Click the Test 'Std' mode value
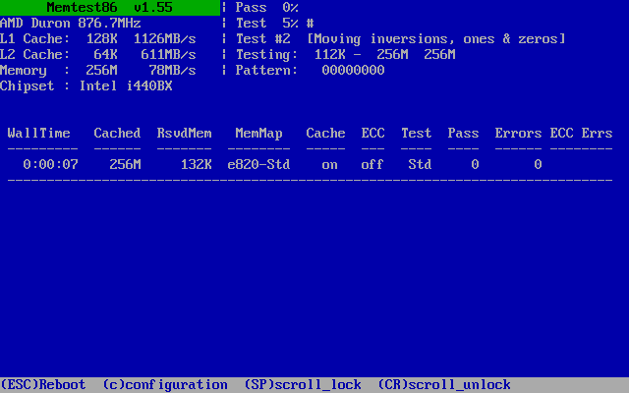The width and height of the screenshot is (629, 393). tap(420, 165)
